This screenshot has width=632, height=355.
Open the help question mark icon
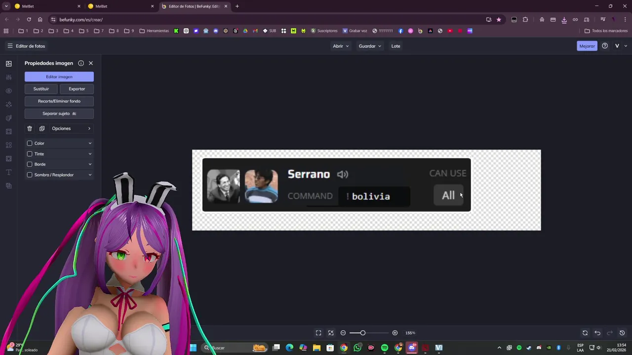pyautogui.click(x=605, y=46)
